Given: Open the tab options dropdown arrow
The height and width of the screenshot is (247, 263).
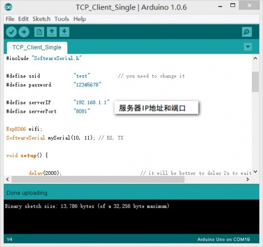Looking at the screenshot, I should point(248,47).
